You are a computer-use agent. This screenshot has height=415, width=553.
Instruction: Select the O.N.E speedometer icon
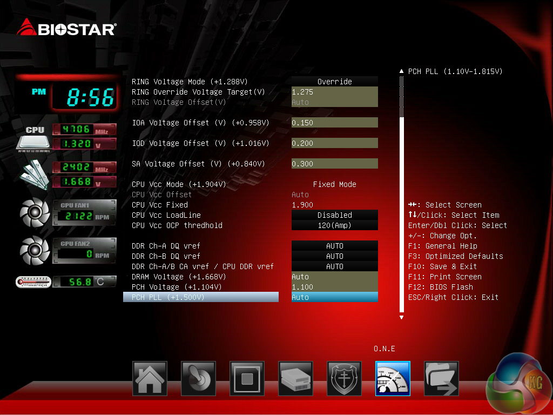point(393,378)
